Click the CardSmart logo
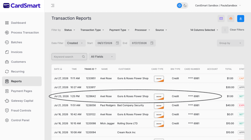 (x=22, y=6)
